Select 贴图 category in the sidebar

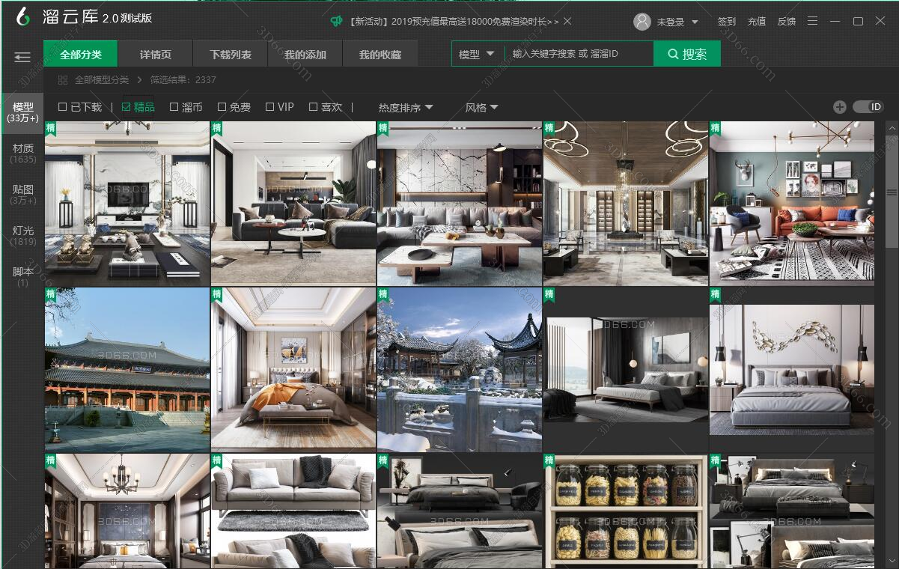tap(23, 195)
